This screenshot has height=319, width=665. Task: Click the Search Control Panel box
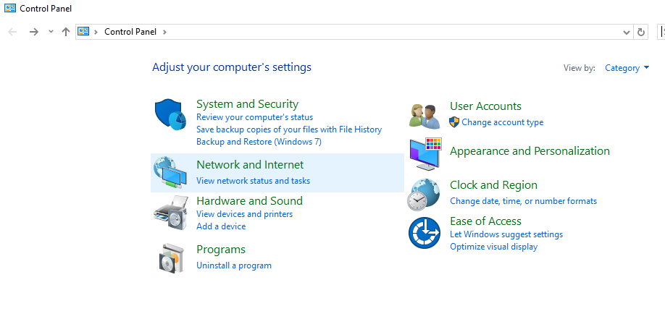tap(661, 32)
